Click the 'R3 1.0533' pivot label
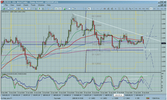Image resolution: width=167 pixels, height=100 pixels. coord(96,16)
